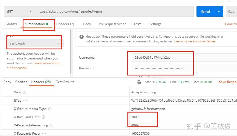Click the info icon next to ETag
The width and height of the screenshot is (237, 136).
click(x=25, y=101)
